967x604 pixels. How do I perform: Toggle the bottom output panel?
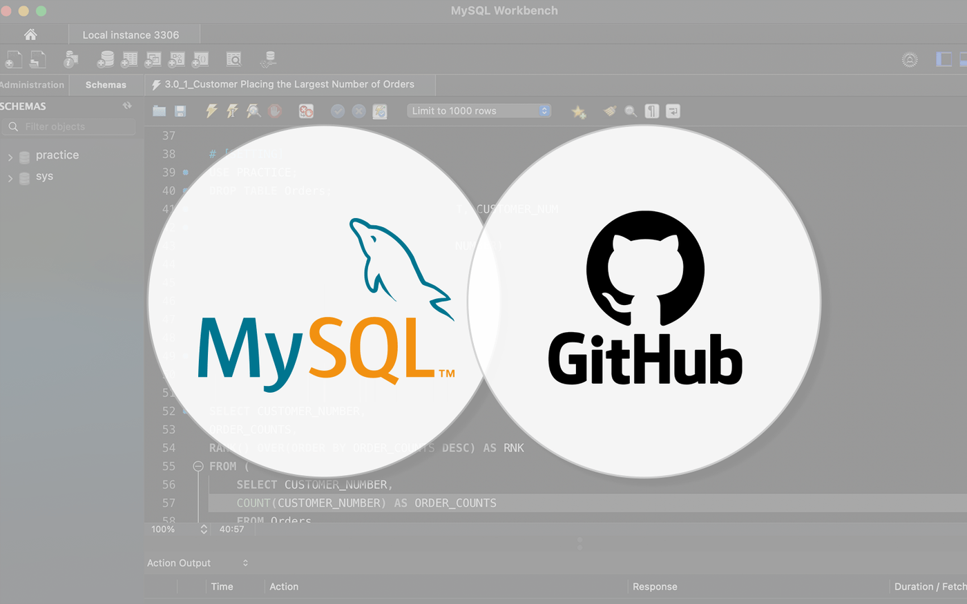point(964,59)
